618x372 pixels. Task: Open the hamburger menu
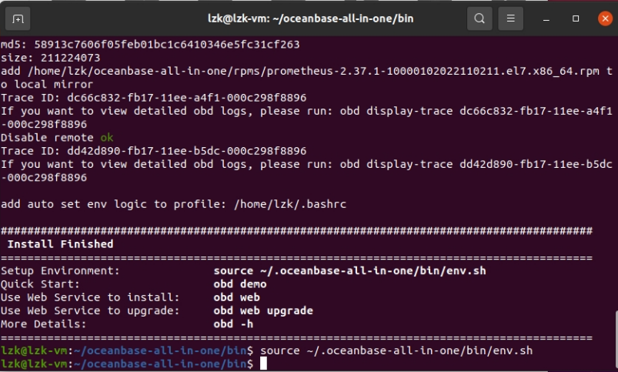(x=510, y=18)
